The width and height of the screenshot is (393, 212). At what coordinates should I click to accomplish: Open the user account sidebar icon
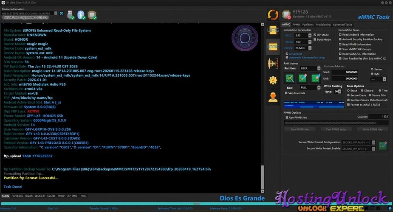[273, 97]
